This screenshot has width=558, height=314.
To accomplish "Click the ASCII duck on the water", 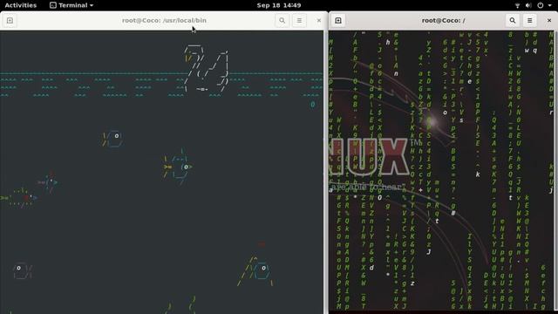I will tap(207, 69).
